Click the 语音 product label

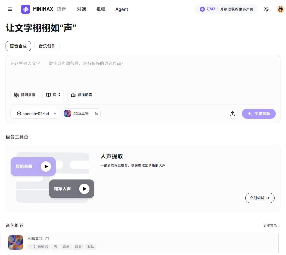point(61,9)
